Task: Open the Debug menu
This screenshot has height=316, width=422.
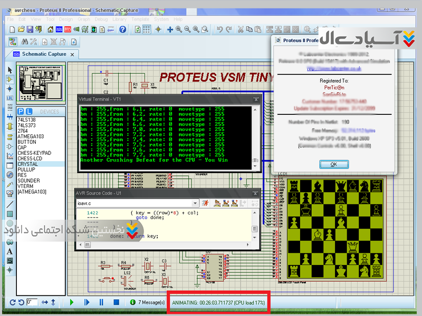Action: [101, 19]
